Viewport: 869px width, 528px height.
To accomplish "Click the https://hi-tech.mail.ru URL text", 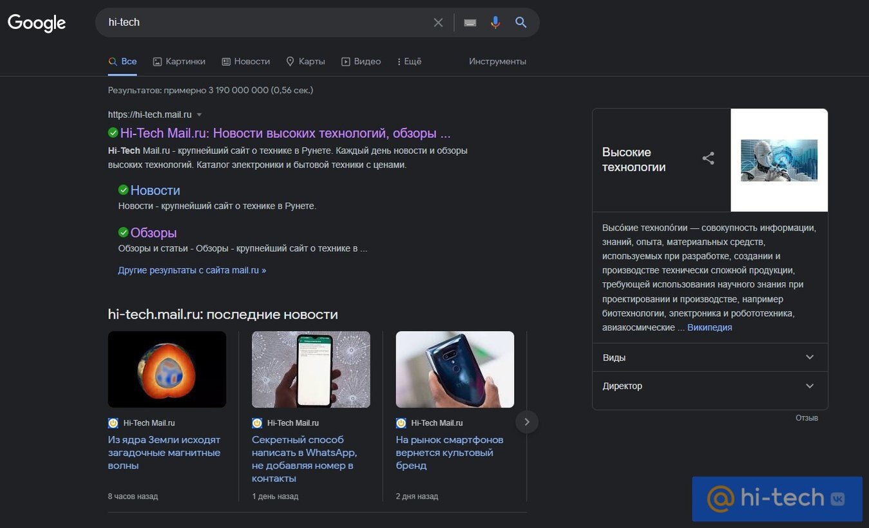I will pyautogui.click(x=149, y=115).
